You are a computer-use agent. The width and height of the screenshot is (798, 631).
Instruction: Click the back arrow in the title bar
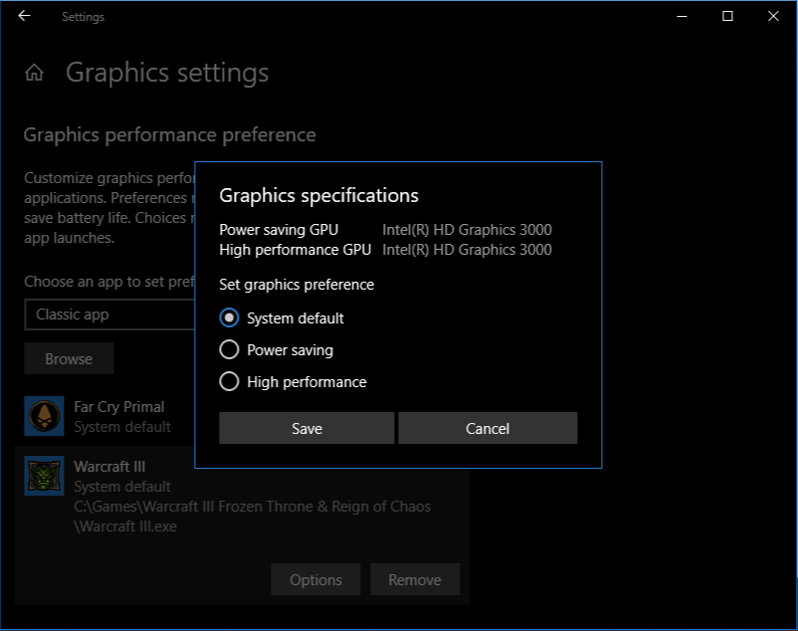coord(24,16)
